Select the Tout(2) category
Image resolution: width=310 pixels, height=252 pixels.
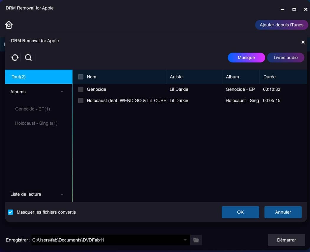click(x=39, y=77)
